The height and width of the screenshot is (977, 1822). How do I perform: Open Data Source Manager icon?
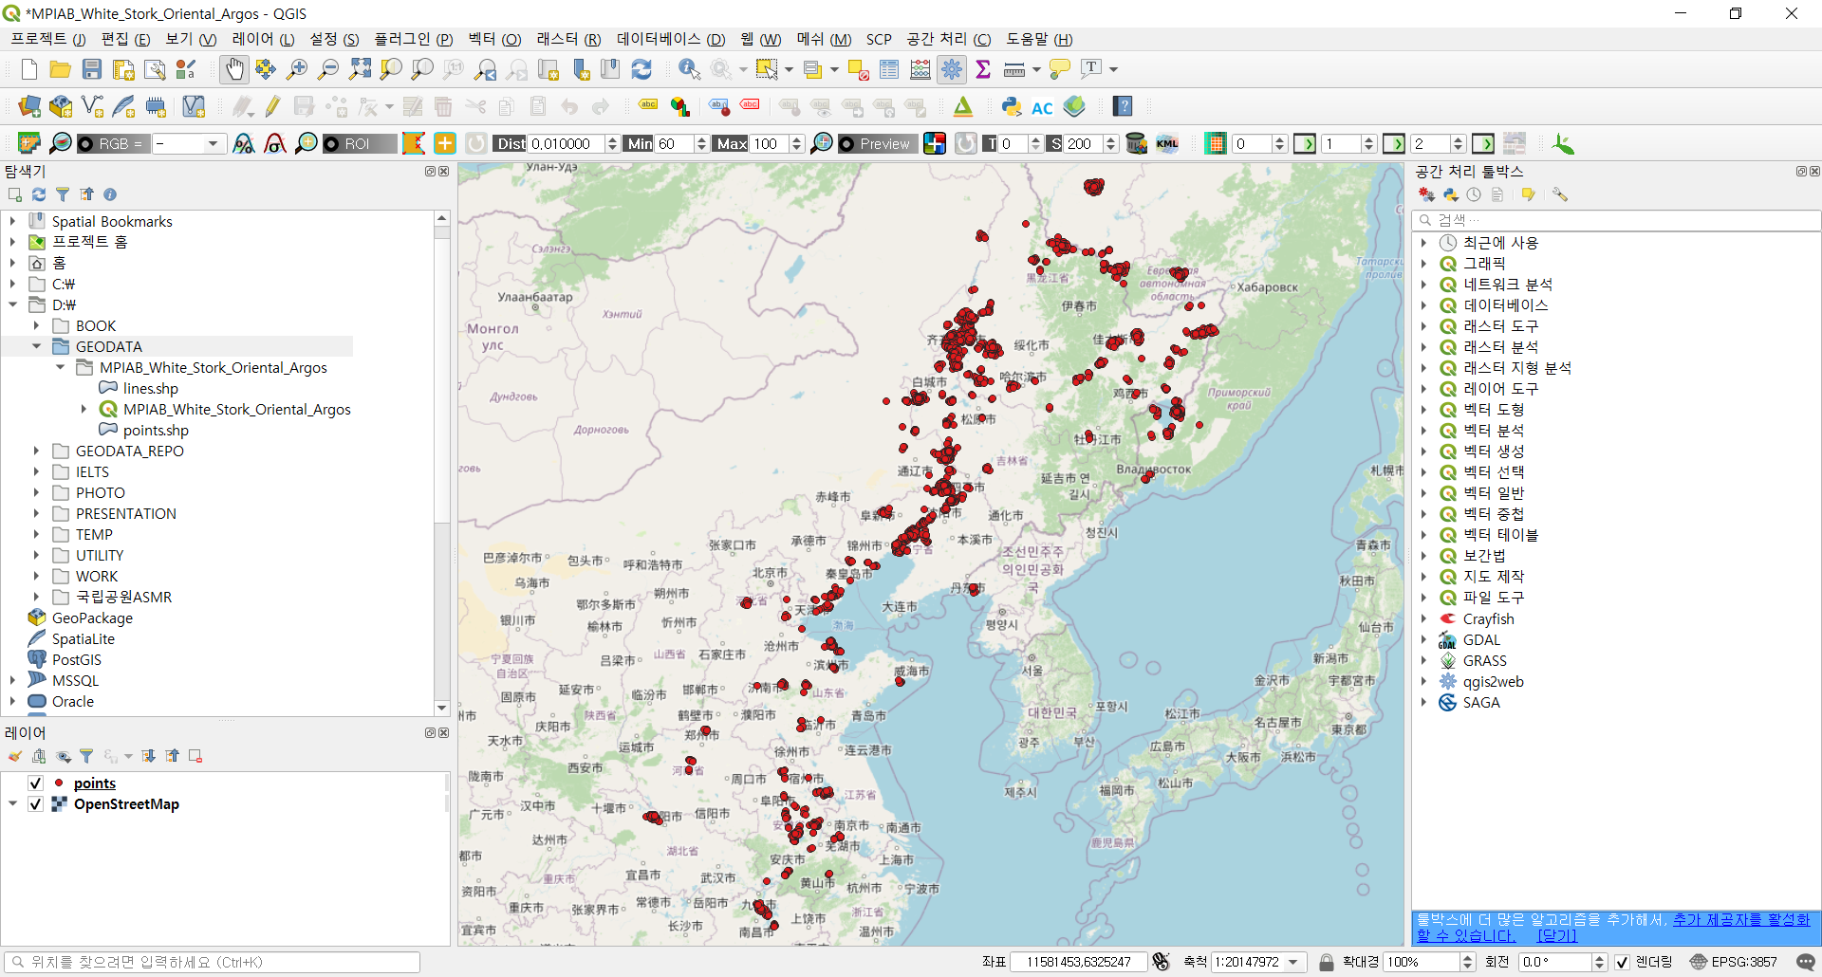29,106
